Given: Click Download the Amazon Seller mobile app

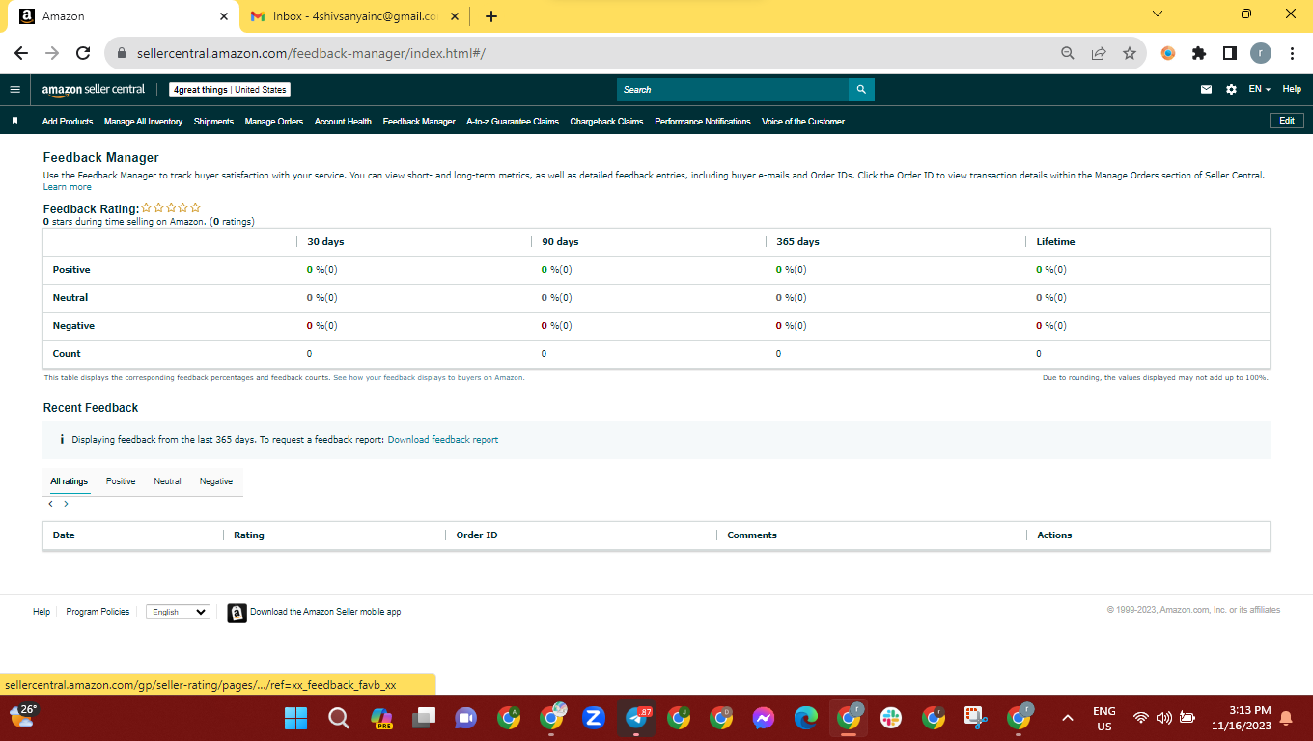Looking at the screenshot, I should (x=325, y=612).
